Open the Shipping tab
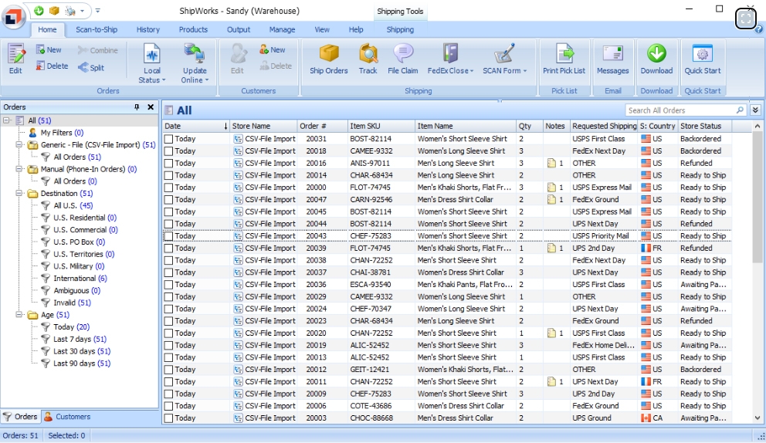 point(400,30)
